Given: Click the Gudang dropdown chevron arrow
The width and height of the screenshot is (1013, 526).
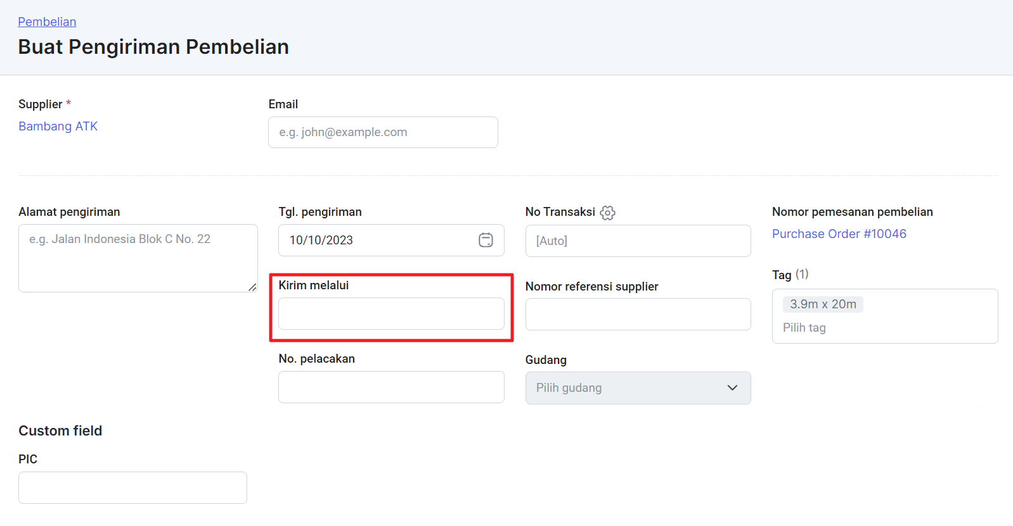Looking at the screenshot, I should pos(732,387).
